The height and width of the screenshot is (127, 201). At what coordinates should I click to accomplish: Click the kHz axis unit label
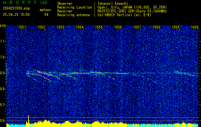pyautogui.click(x=3, y=26)
